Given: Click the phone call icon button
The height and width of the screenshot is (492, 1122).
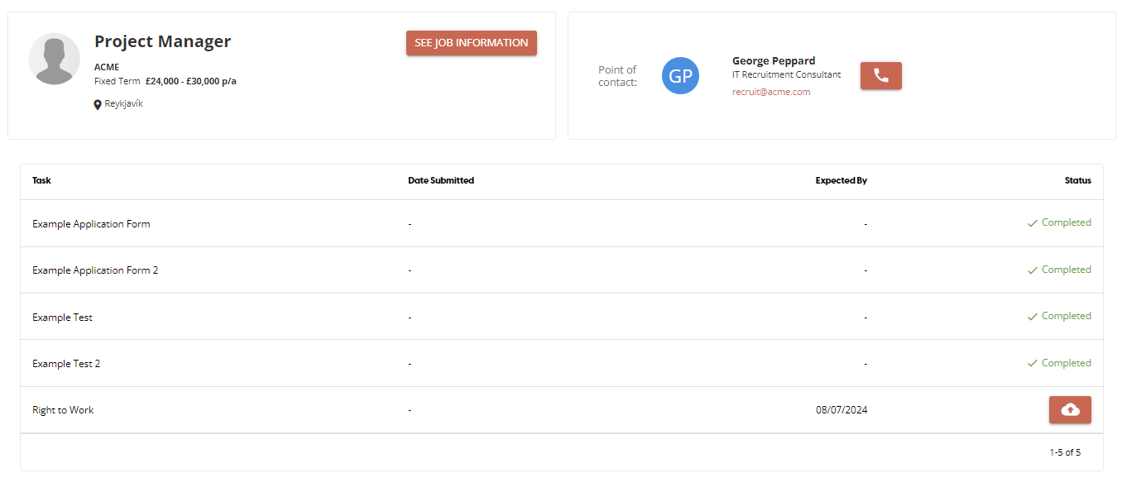Looking at the screenshot, I should (880, 75).
